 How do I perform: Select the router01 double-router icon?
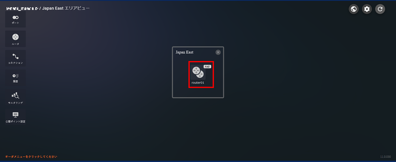pyautogui.click(x=198, y=72)
